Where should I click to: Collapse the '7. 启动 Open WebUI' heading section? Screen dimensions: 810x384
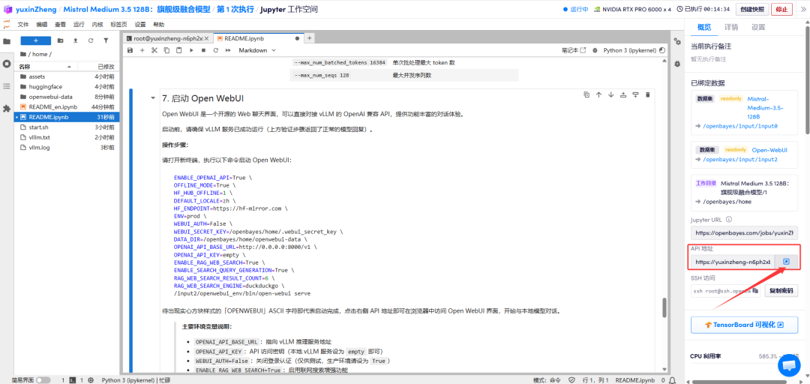152,97
